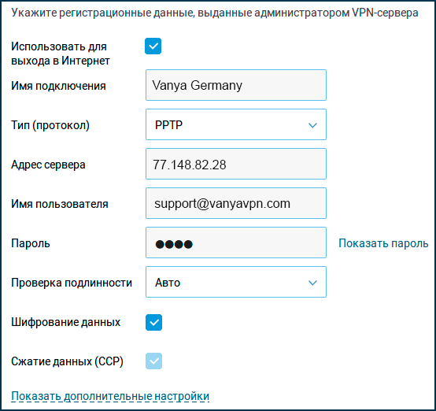Click the 'Адрес сервера' label text
The width and height of the screenshot is (436, 411).
(48, 165)
